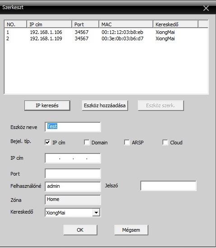Uncheck the IP cím login type checkbox
216x248 pixels.
[47, 143]
